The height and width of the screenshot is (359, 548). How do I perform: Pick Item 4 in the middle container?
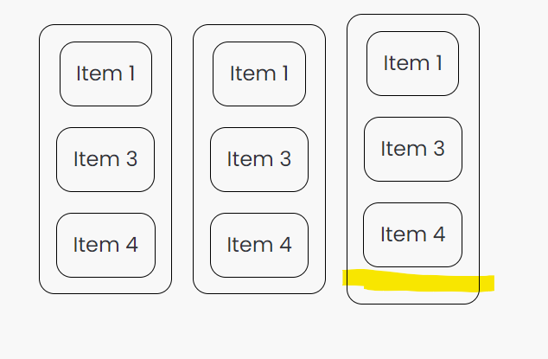pos(259,246)
